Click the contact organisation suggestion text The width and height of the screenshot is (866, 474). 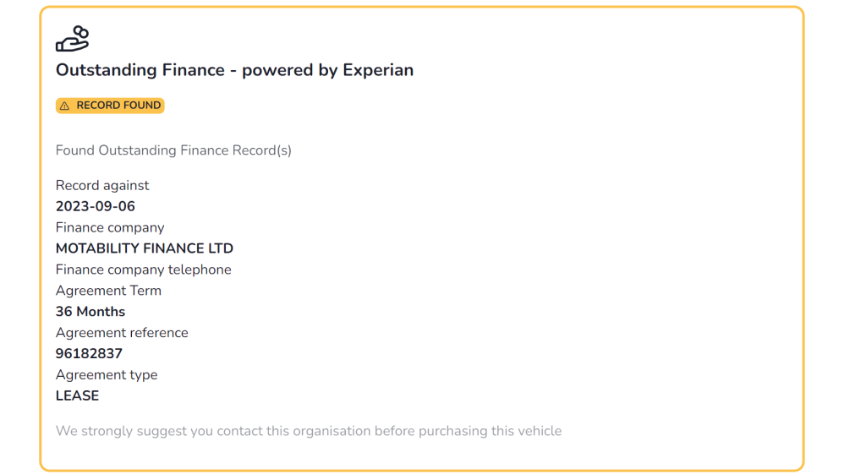click(308, 431)
